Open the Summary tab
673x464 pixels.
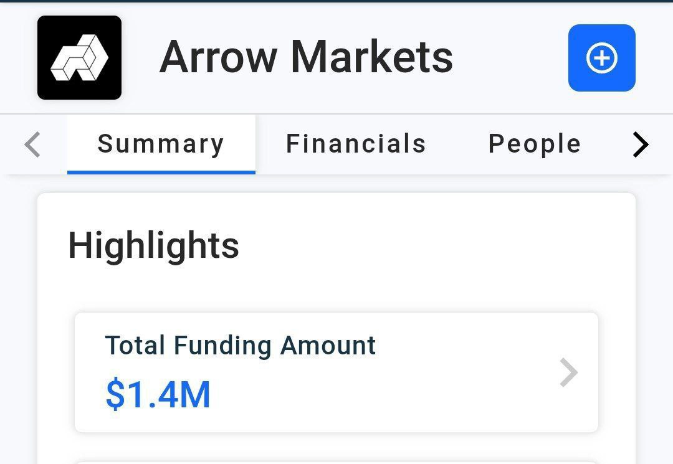click(161, 144)
